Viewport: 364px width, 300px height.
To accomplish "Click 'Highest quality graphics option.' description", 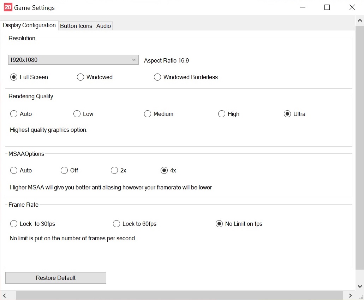I will 48,130.
